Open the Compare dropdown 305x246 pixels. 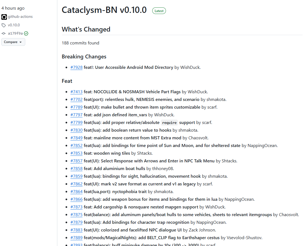coord(13,42)
